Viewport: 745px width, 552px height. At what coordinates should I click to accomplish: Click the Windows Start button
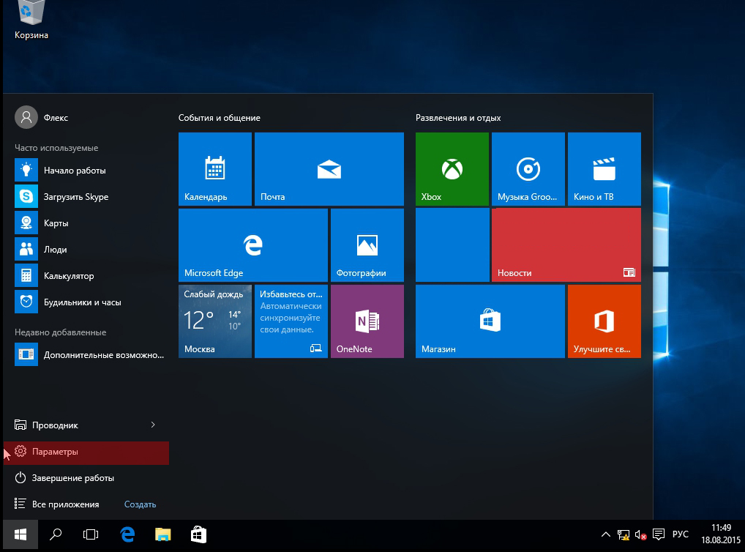coord(20,535)
